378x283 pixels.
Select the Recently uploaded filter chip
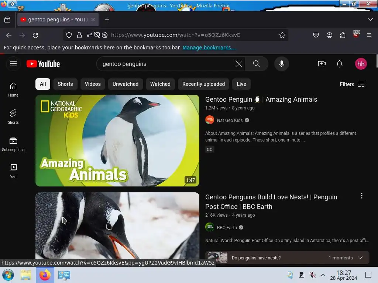click(203, 84)
